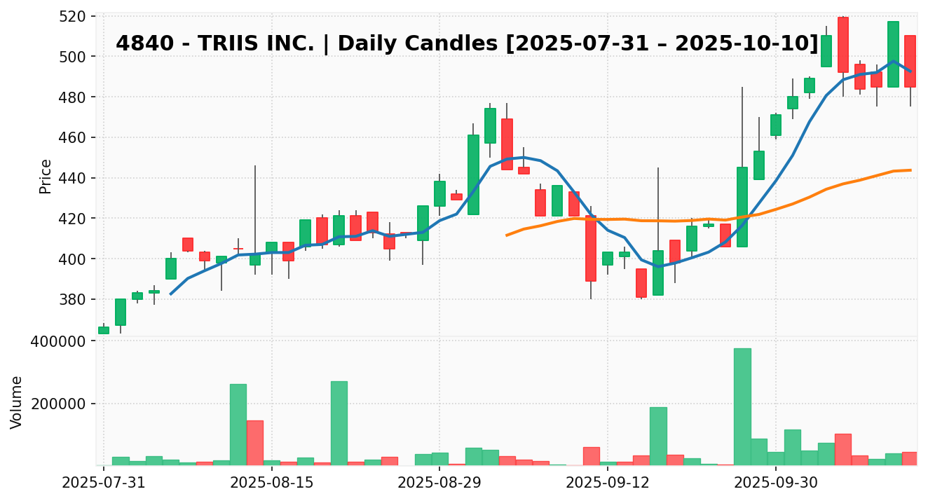Select the 2025-08-15 date label

272,483
